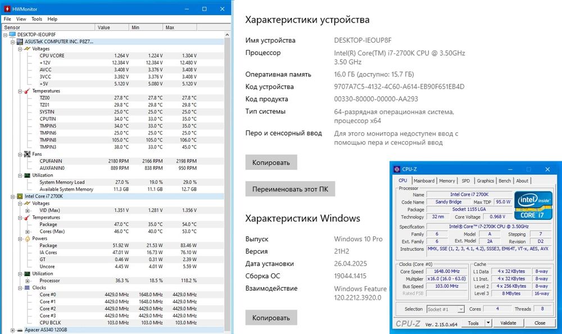Click the Multiplier value field in CPU-Z
562x334 pixels.
coord(447,279)
